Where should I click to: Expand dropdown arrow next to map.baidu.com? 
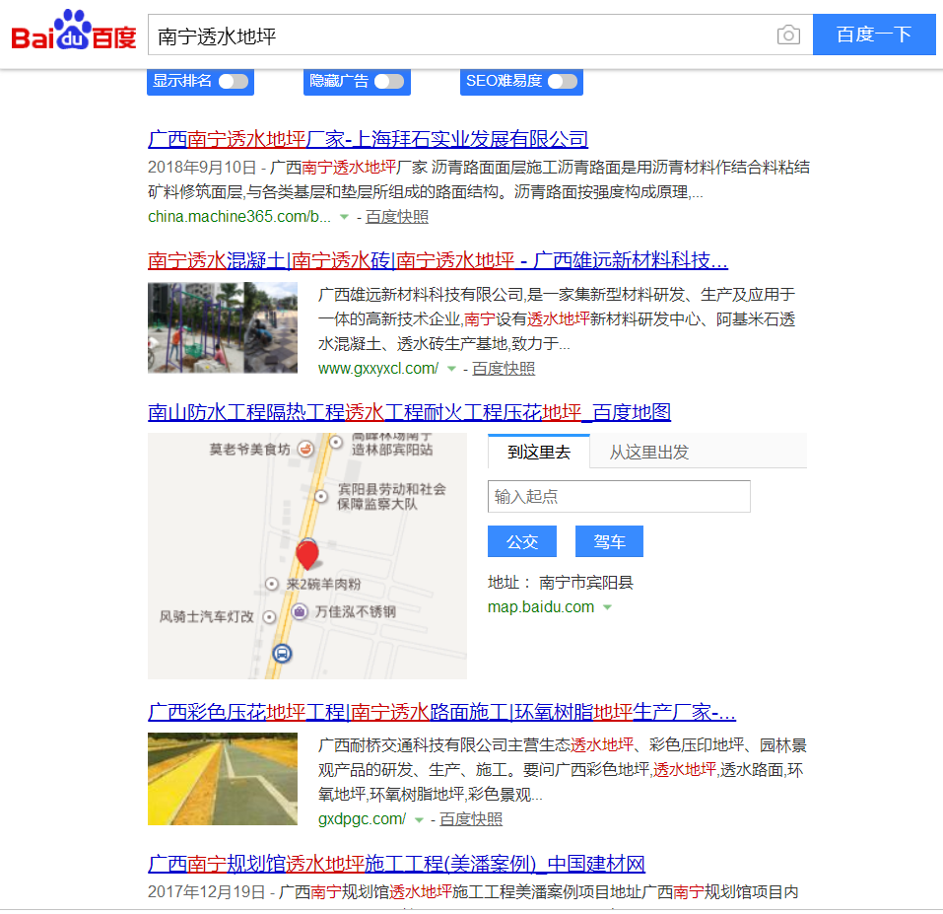click(x=607, y=607)
